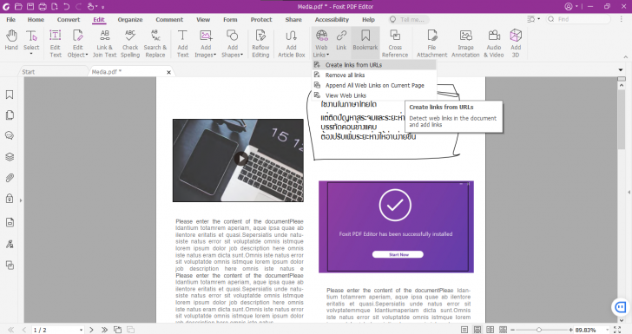Enable facing pages view mode
The image size is (632, 334).
[490, 330]
